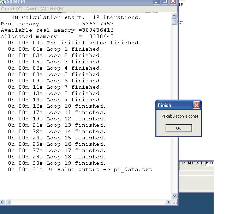
Task: Click the 'Real memory =536317952' line
Action: click(57, 24)
